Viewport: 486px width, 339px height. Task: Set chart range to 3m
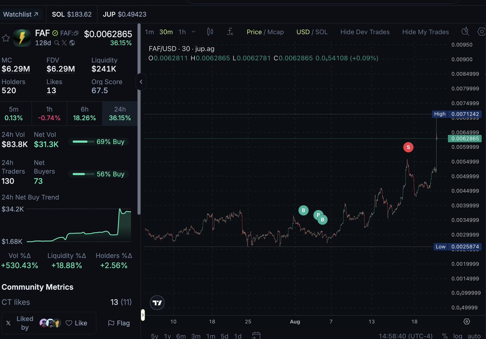(x=196, y=336)
